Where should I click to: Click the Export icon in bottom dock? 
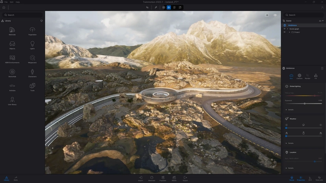(185, 178)
